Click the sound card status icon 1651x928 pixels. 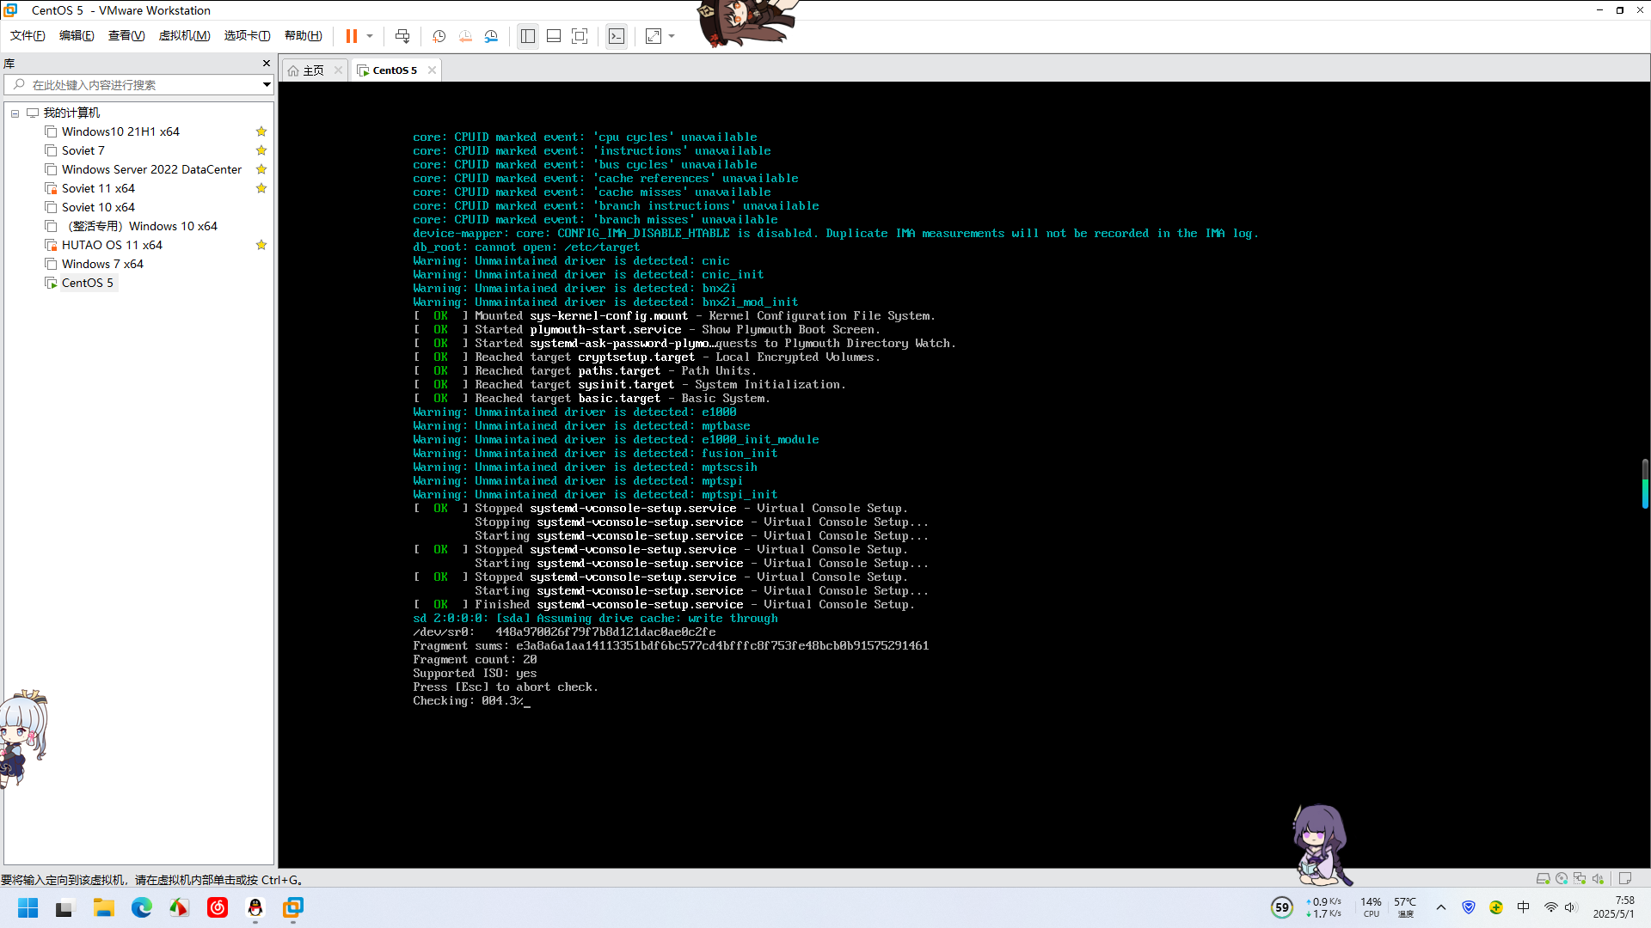tap(1598, 878)
